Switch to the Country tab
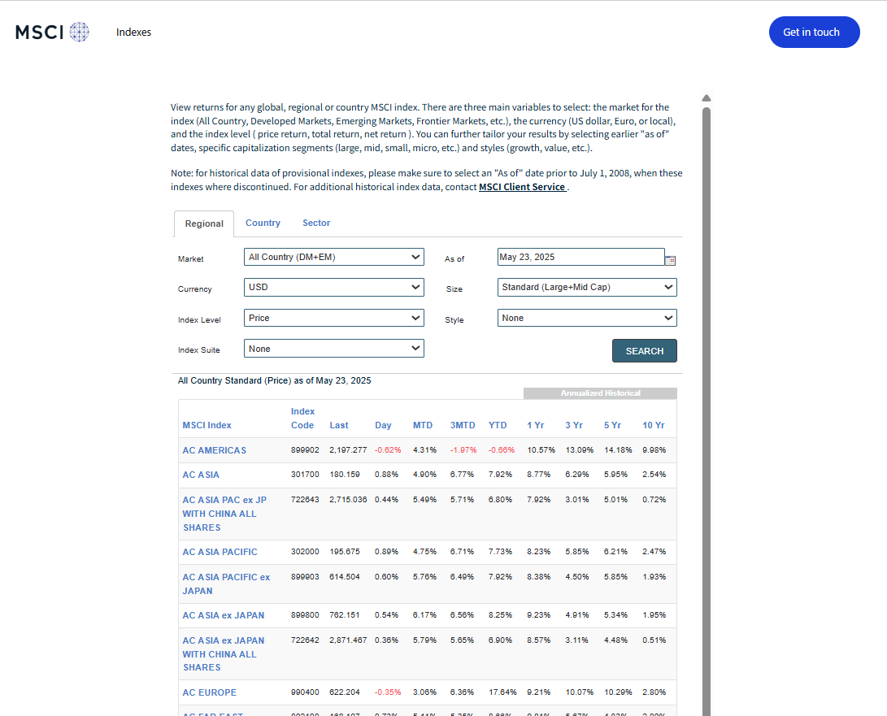Image resolution: width=887 pixels, height=716 pixels. point(263,223)
